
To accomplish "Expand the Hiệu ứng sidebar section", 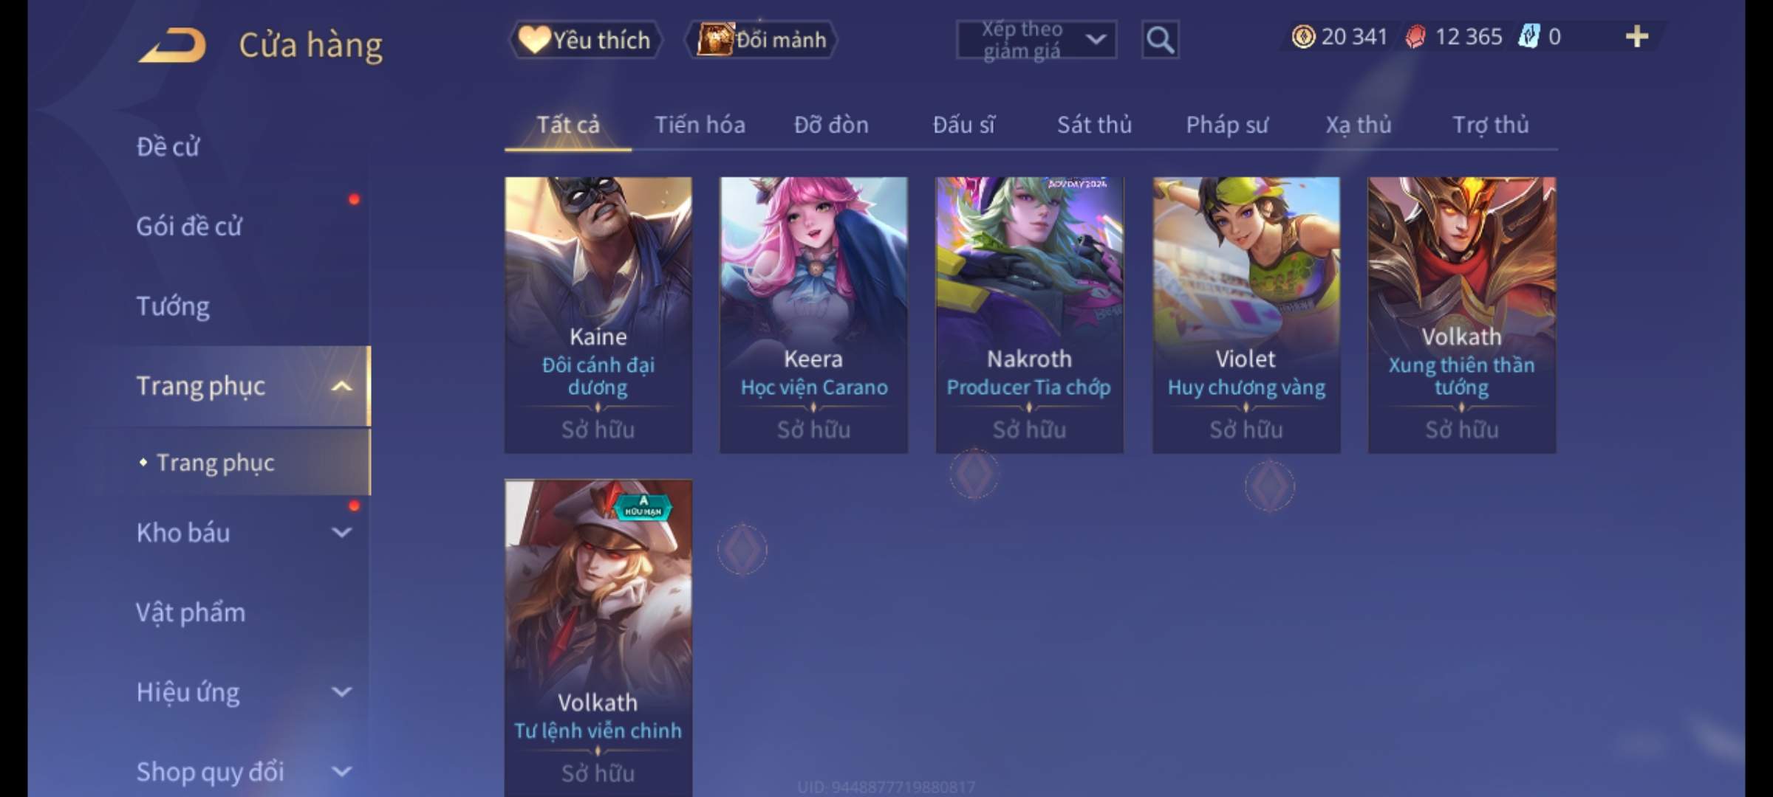I will pos(341,691).
